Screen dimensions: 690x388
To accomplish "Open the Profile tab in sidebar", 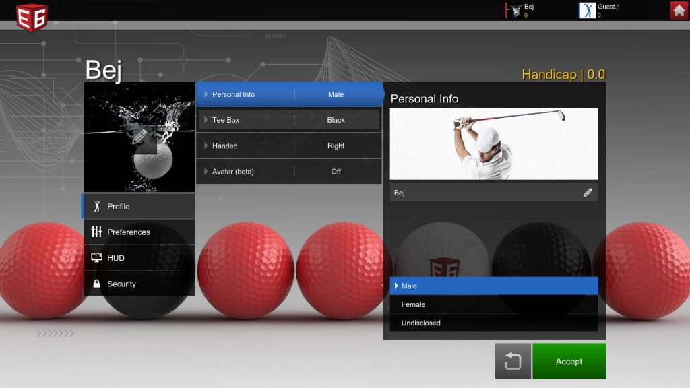I will coord(139,207).
